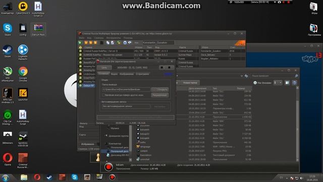Open MSI Afterburner desktop shortcut
The image size is (323, 182).
pos(8,74)
